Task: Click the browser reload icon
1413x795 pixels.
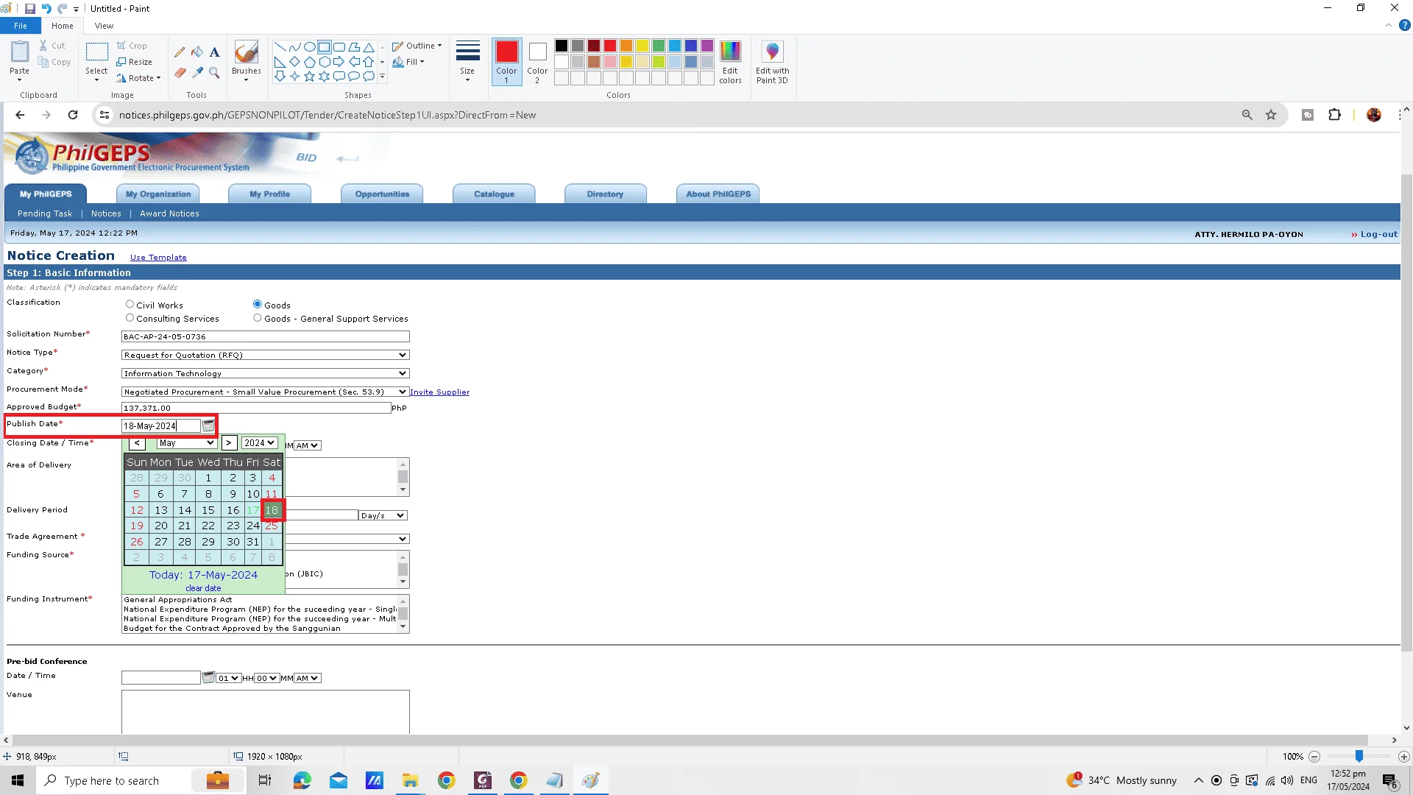Action: [73, 115]
